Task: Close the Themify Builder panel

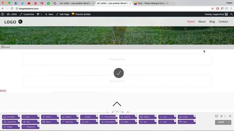Action: (230, 116)
